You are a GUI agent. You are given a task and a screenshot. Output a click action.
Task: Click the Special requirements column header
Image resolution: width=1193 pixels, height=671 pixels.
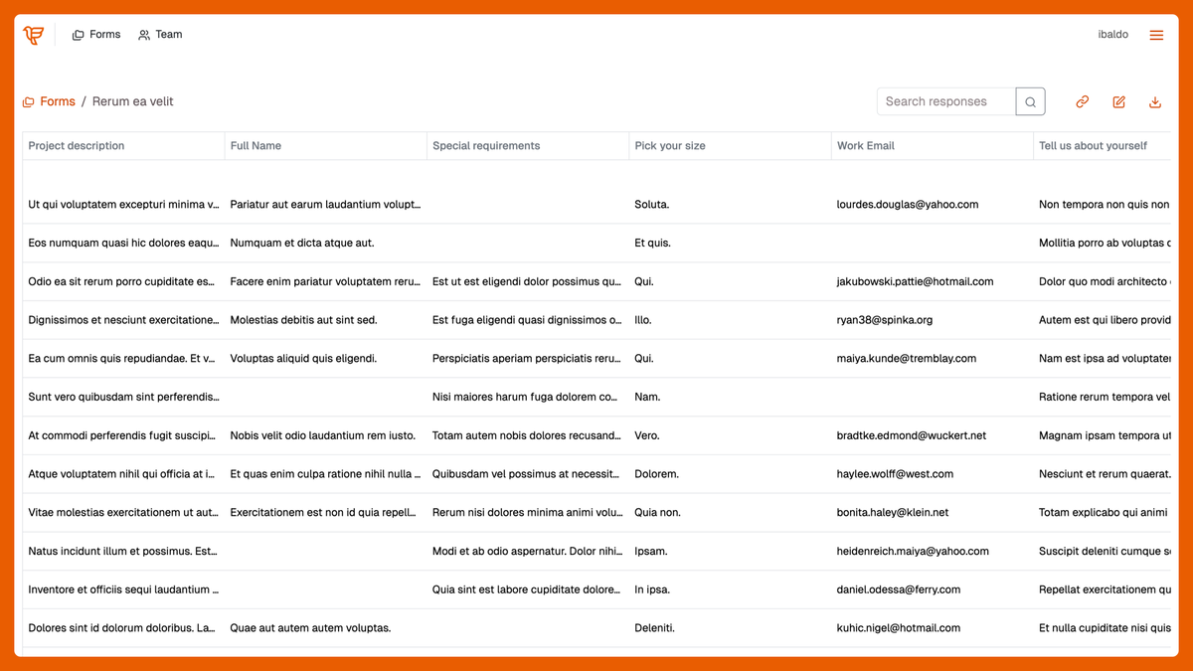pyautogui.click(x=485, y=145)
